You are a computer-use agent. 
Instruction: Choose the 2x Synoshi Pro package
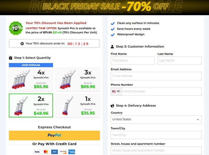point(31,105)
